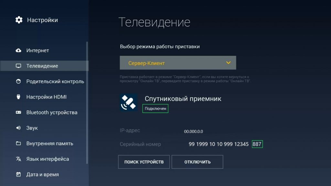This screenshot has height=186, width=331.
Task: Click the IP address value 00.000.0.0
Action: [x=193, y=131]
